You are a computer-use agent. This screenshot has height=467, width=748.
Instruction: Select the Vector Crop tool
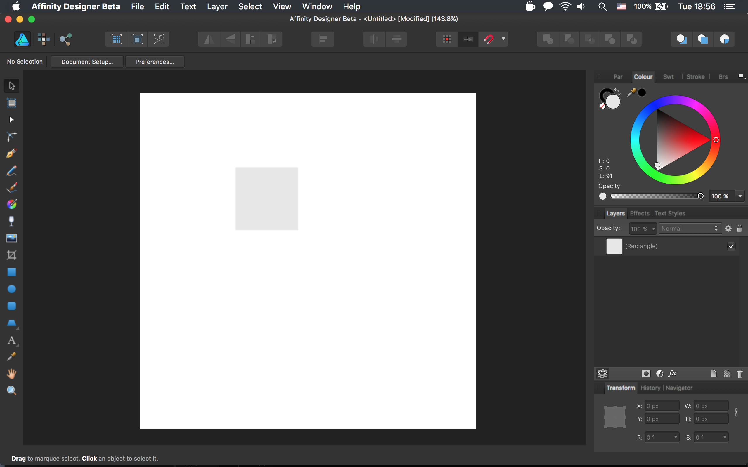12,255
